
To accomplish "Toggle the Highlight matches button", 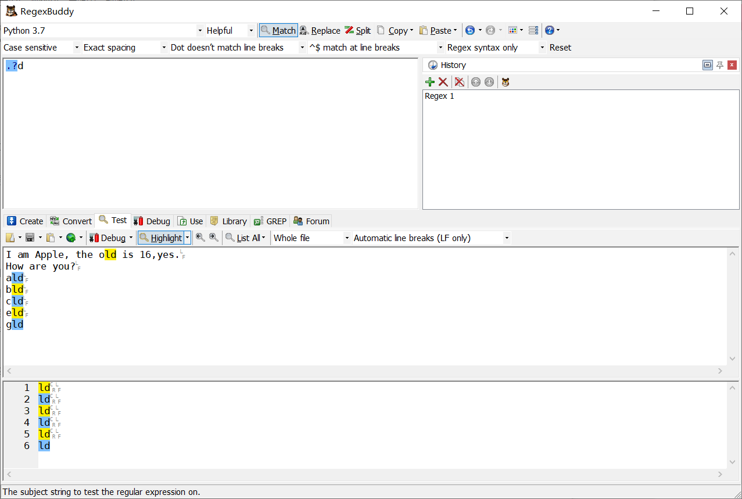I will point(161,238).
